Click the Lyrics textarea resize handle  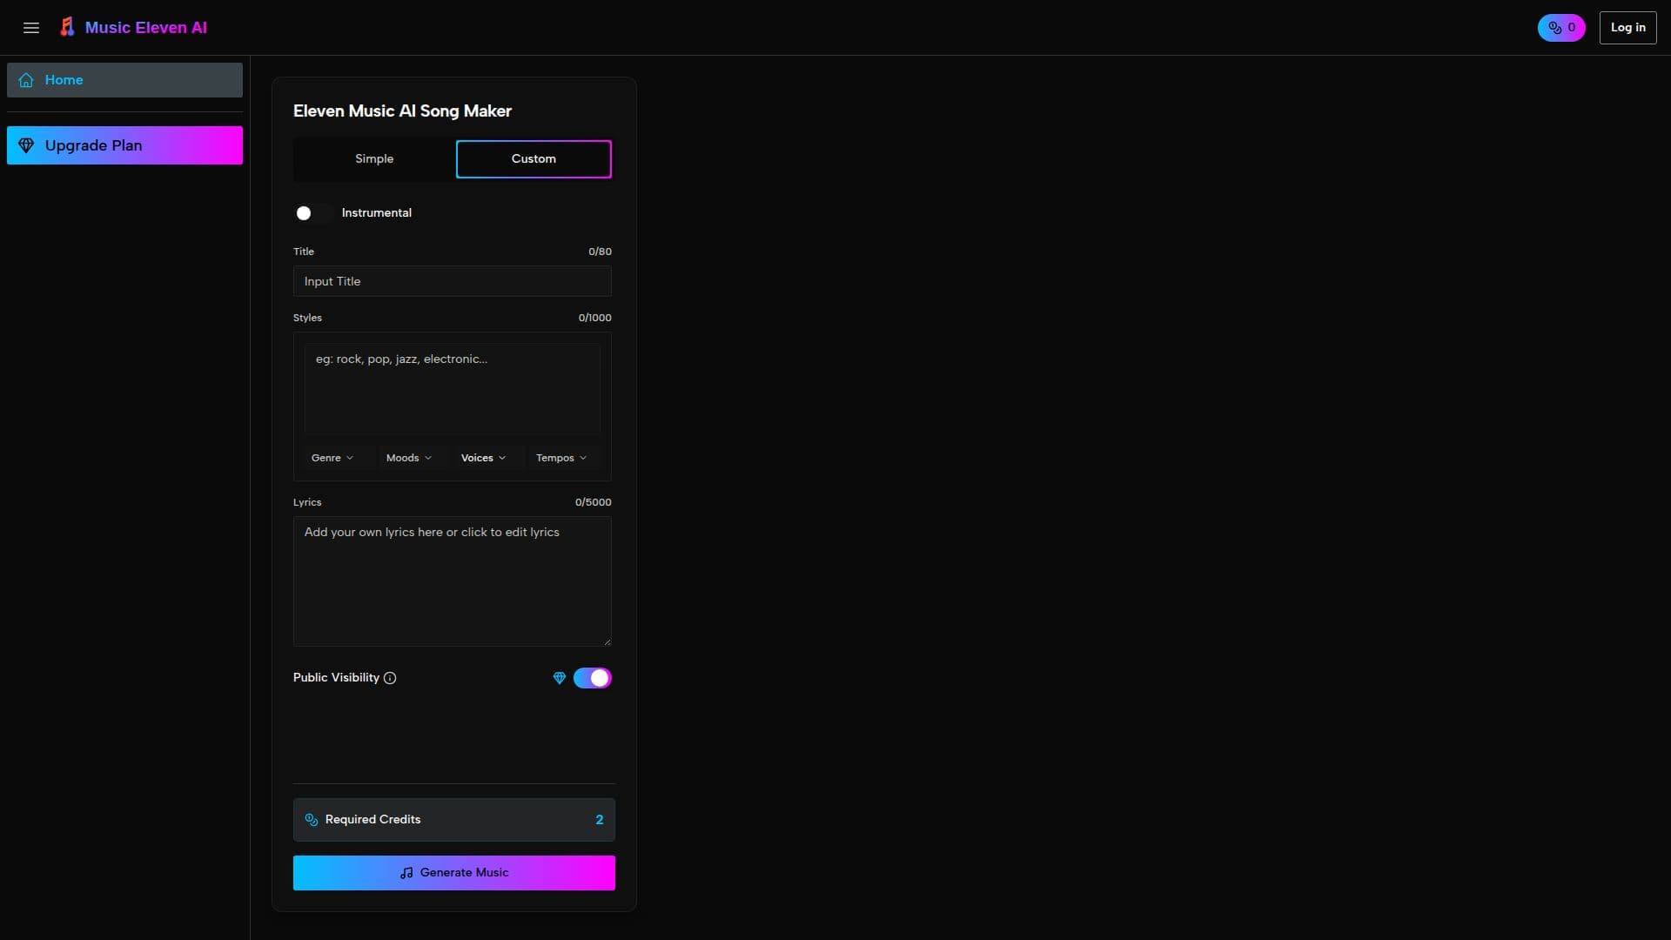607,642
